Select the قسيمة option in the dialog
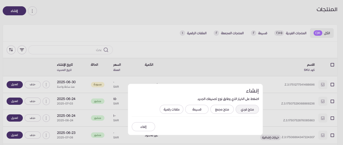The width and height of the screenshot is (343, 145). 197,110
